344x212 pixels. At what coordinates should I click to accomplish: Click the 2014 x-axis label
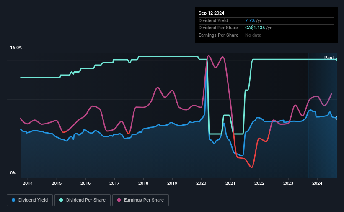click(x=28, y=183)
